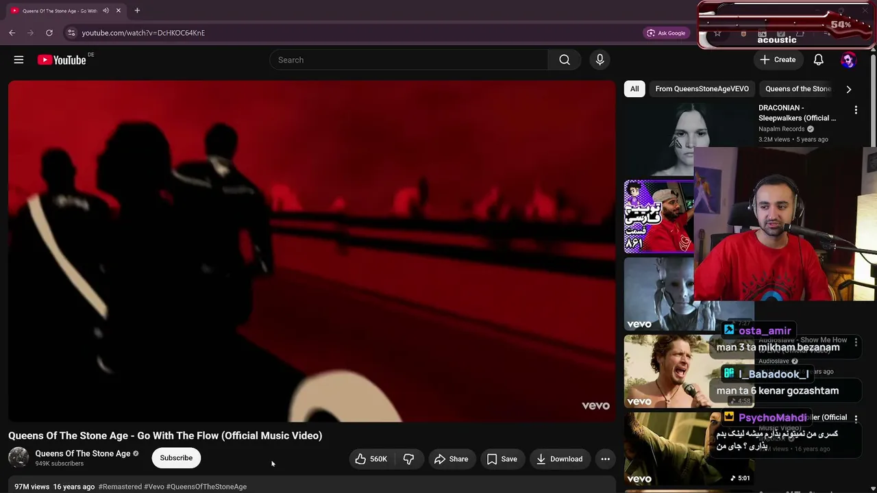The height and width of the screenshot is (493, 877).
Task: Open options for the DRACONIAN Sleepwalkers video
Action: point(856,110)
